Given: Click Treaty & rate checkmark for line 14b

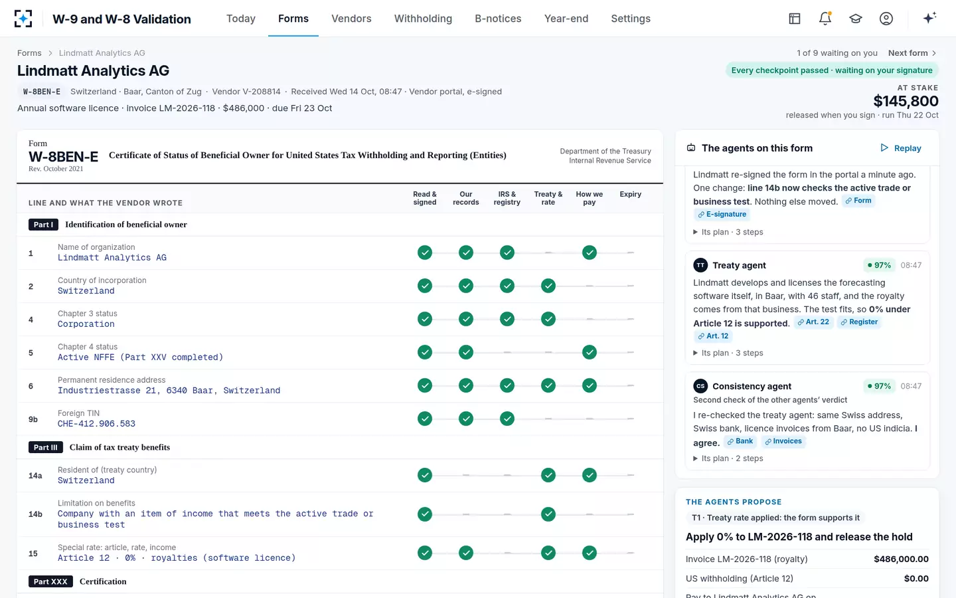Looking at the screenshot, I should click(x=548, y=514).
